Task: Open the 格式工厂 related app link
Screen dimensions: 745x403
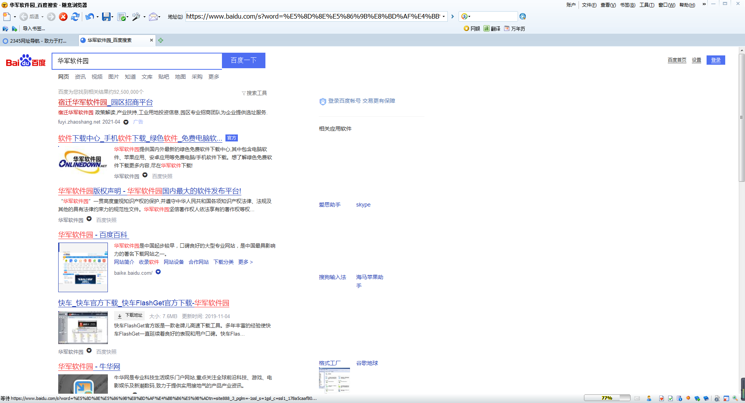Action: [x=330, y=363]
